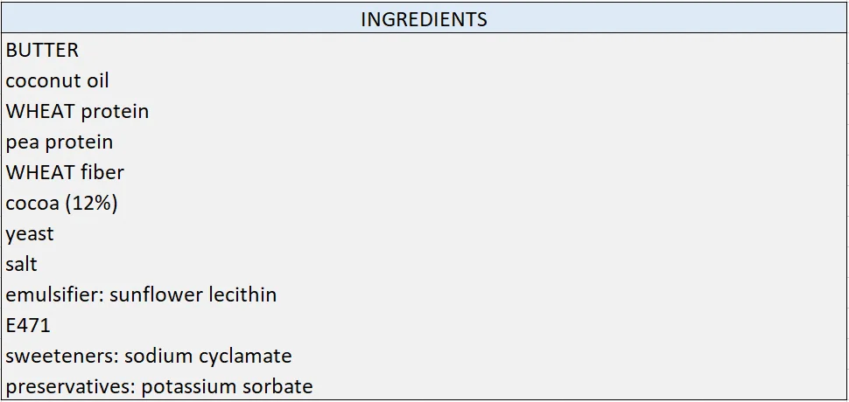Click the coconut oil row

[424, 80]
